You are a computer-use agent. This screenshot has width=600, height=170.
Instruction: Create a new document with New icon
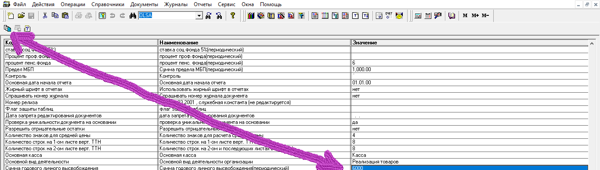pyautogui.click(x=11, y=16)
